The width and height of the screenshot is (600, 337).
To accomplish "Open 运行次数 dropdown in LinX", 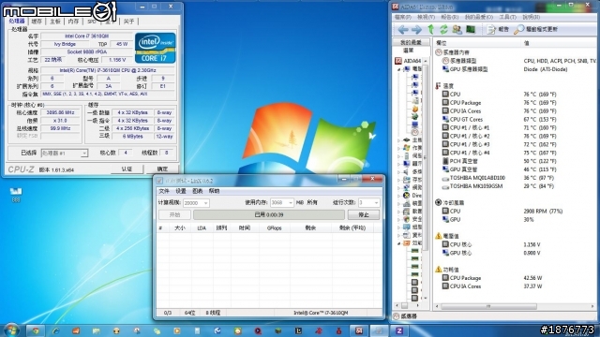I will pos(376,203).
